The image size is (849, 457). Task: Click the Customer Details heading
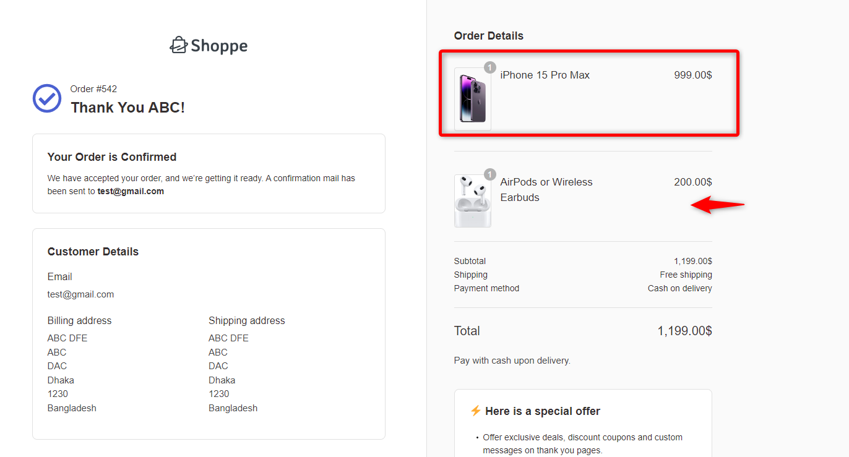click(x=93, y=252)
